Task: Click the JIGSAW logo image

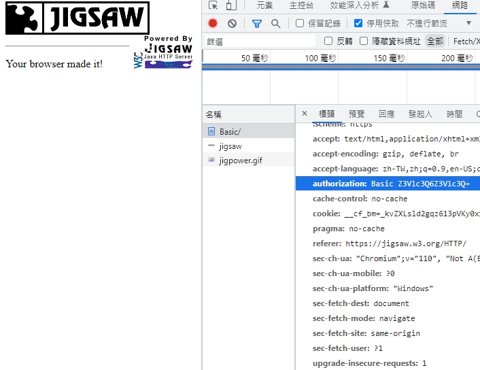Action: 78,18
